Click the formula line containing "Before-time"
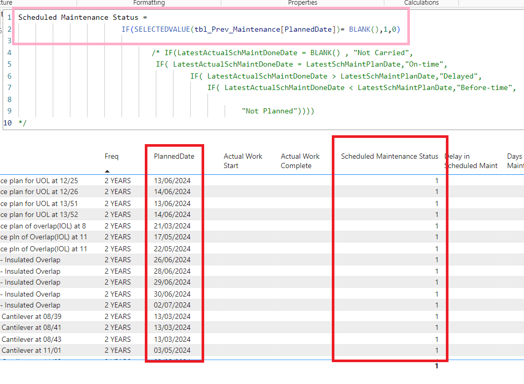This screenshot has width=524, height=384. click(361, 87)
